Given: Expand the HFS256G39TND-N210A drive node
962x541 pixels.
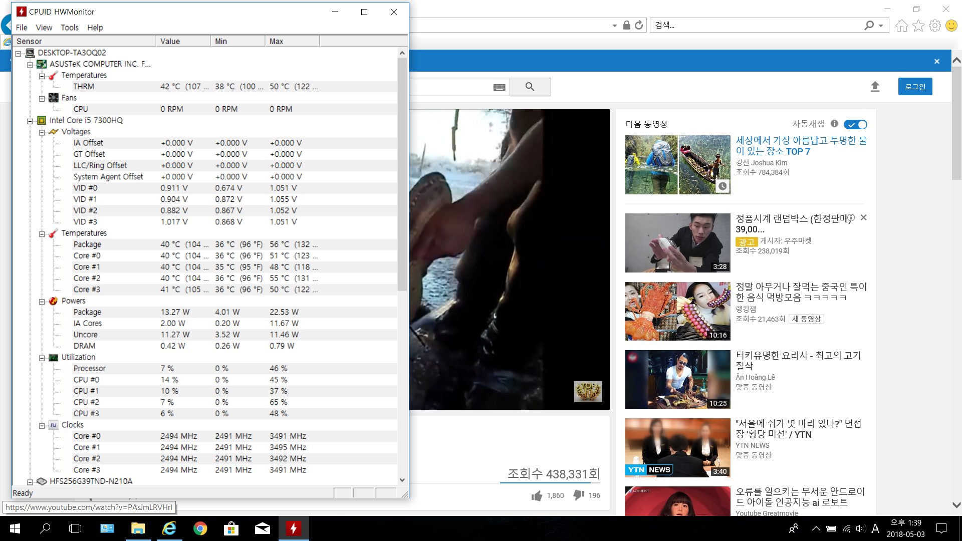Looking at the screenshot, I should [x=30, y=481].
